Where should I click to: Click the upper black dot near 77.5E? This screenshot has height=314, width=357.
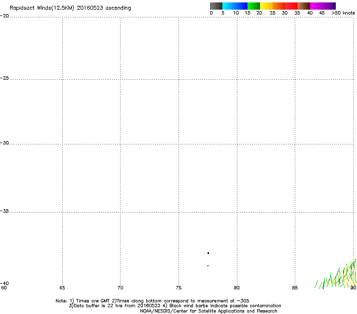pos(208,253)
